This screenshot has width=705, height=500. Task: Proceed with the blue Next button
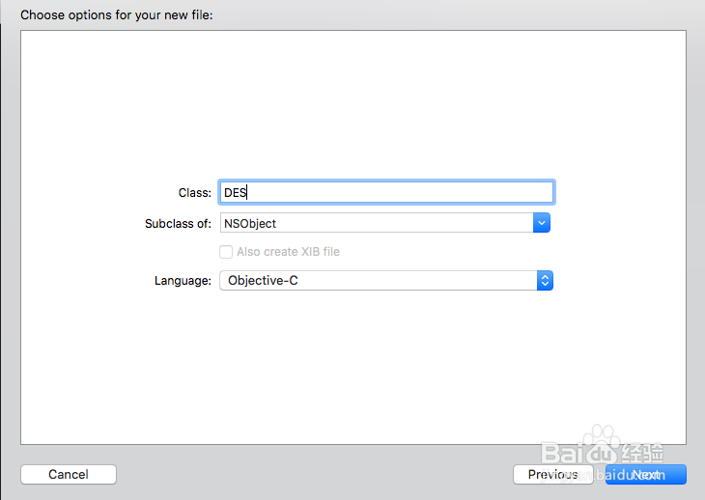click(x=646, y=474)
